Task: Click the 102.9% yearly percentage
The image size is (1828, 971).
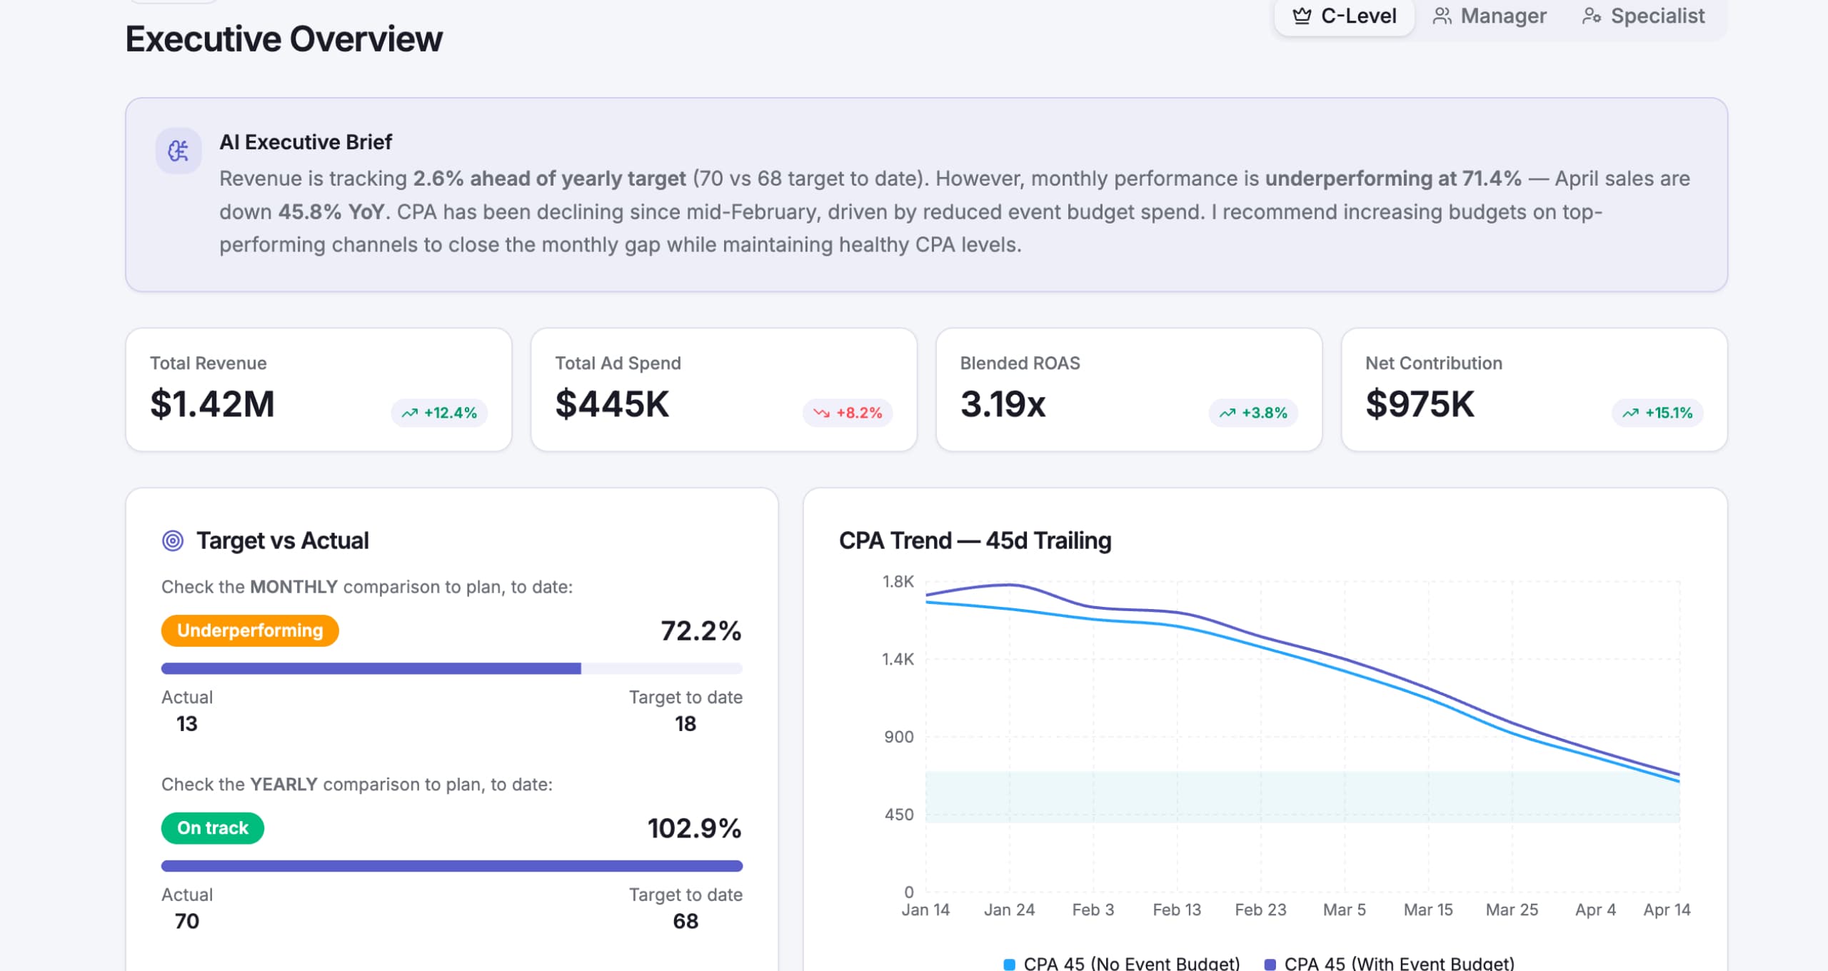Action: coord(695,828)
